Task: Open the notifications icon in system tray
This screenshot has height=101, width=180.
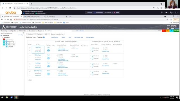Action: pos(177,98)
